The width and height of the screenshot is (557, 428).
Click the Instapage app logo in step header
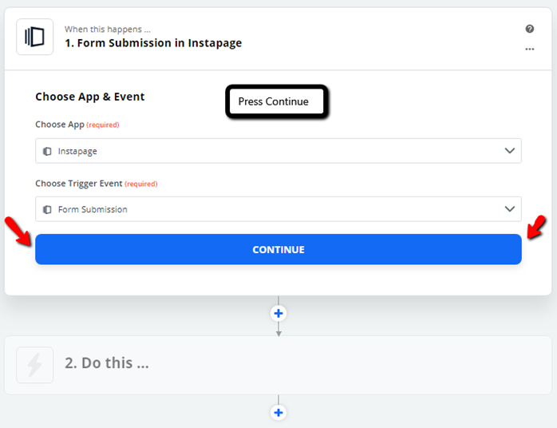click(35, 37)
